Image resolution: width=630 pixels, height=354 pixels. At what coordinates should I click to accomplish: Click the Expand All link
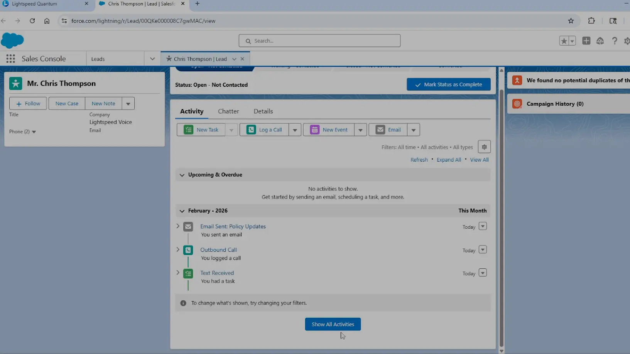tap(449, 160)
